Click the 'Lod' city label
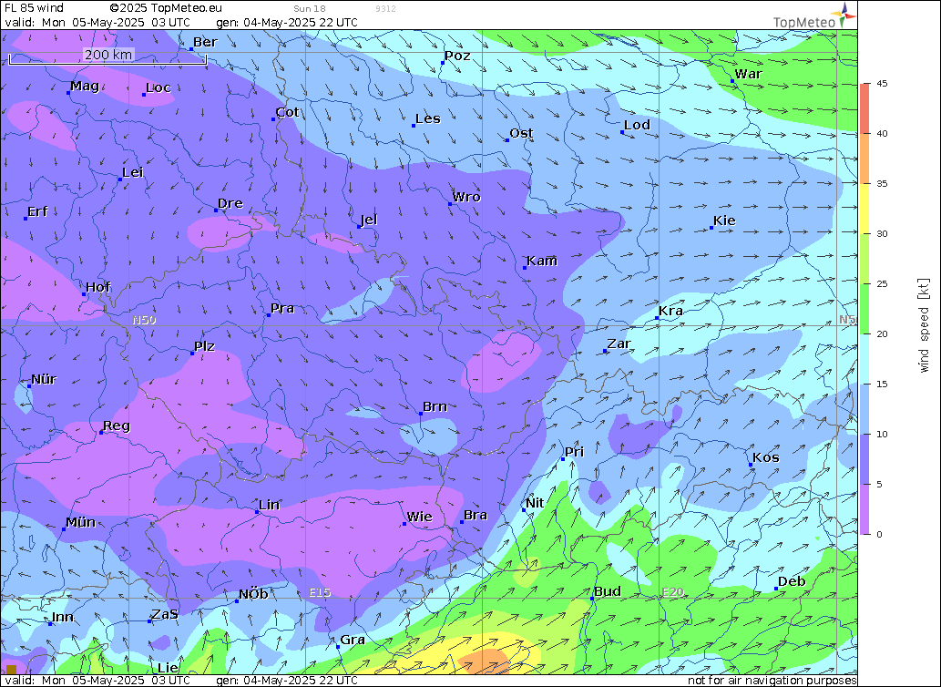Viewport: 941px width, 687px height. point(638,125)
